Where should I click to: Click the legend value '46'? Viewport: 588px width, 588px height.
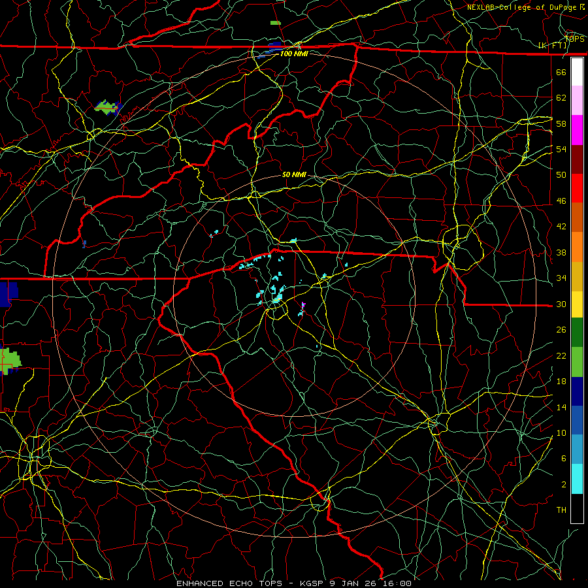pyautogui.click(x=561, y=201)
